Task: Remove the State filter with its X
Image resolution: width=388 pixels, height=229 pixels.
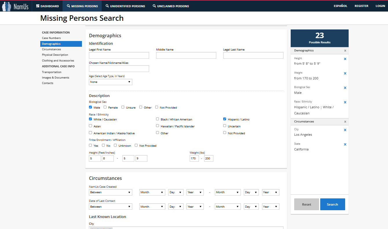Action: click(345, 144)
